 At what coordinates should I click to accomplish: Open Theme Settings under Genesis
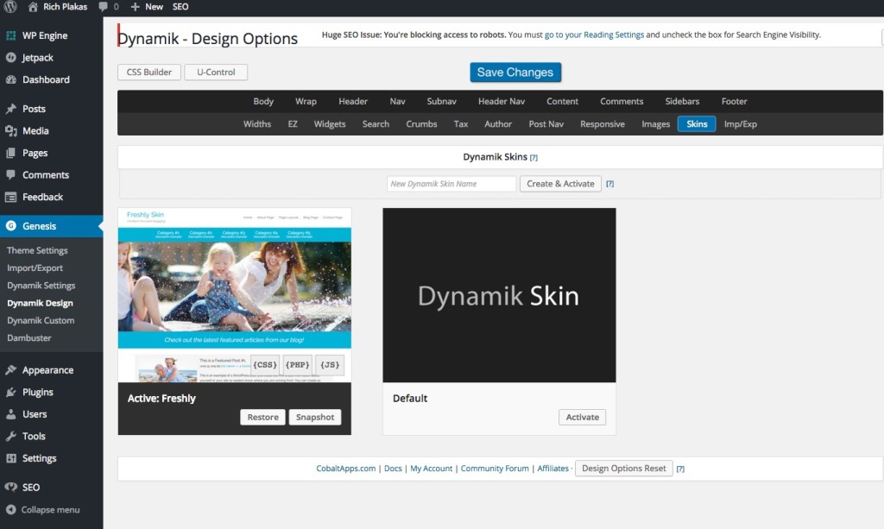click(37, 250)
